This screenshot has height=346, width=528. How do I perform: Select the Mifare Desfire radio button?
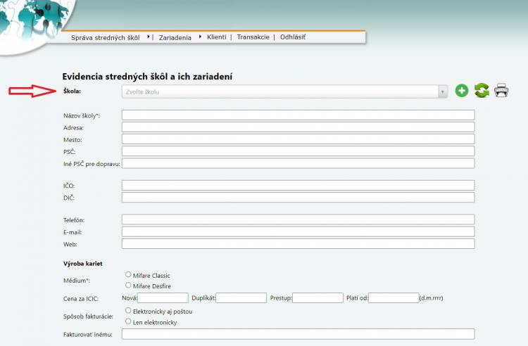click(128, 285)
